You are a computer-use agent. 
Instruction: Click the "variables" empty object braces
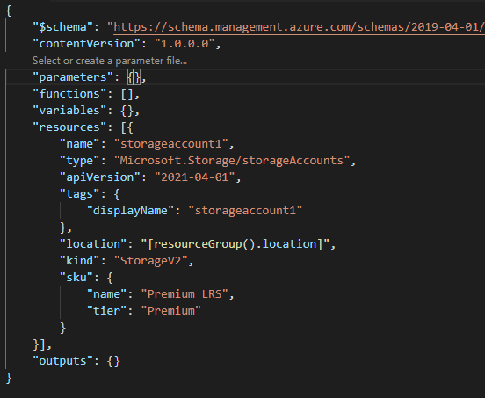[x=127, y=111]
